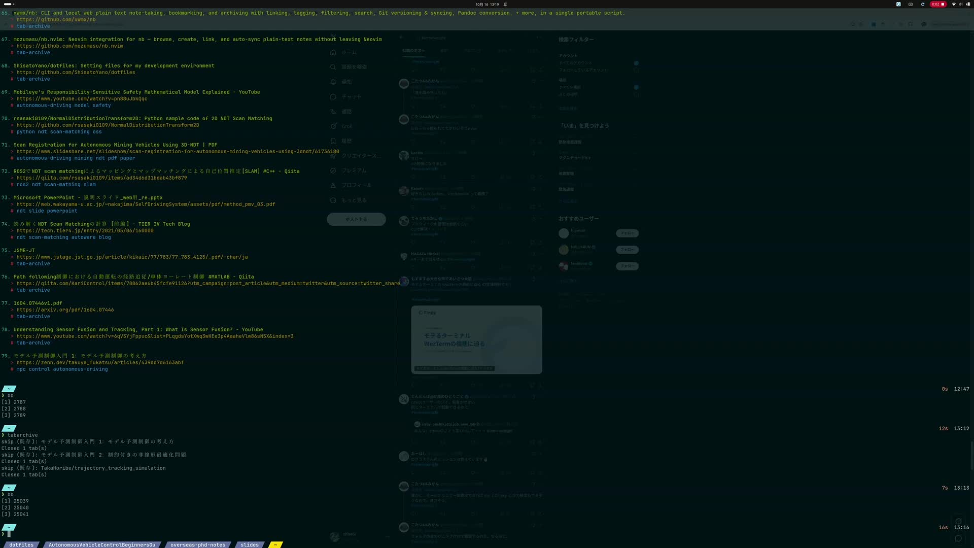Open Home in the background X sidebar

[343, 52]
